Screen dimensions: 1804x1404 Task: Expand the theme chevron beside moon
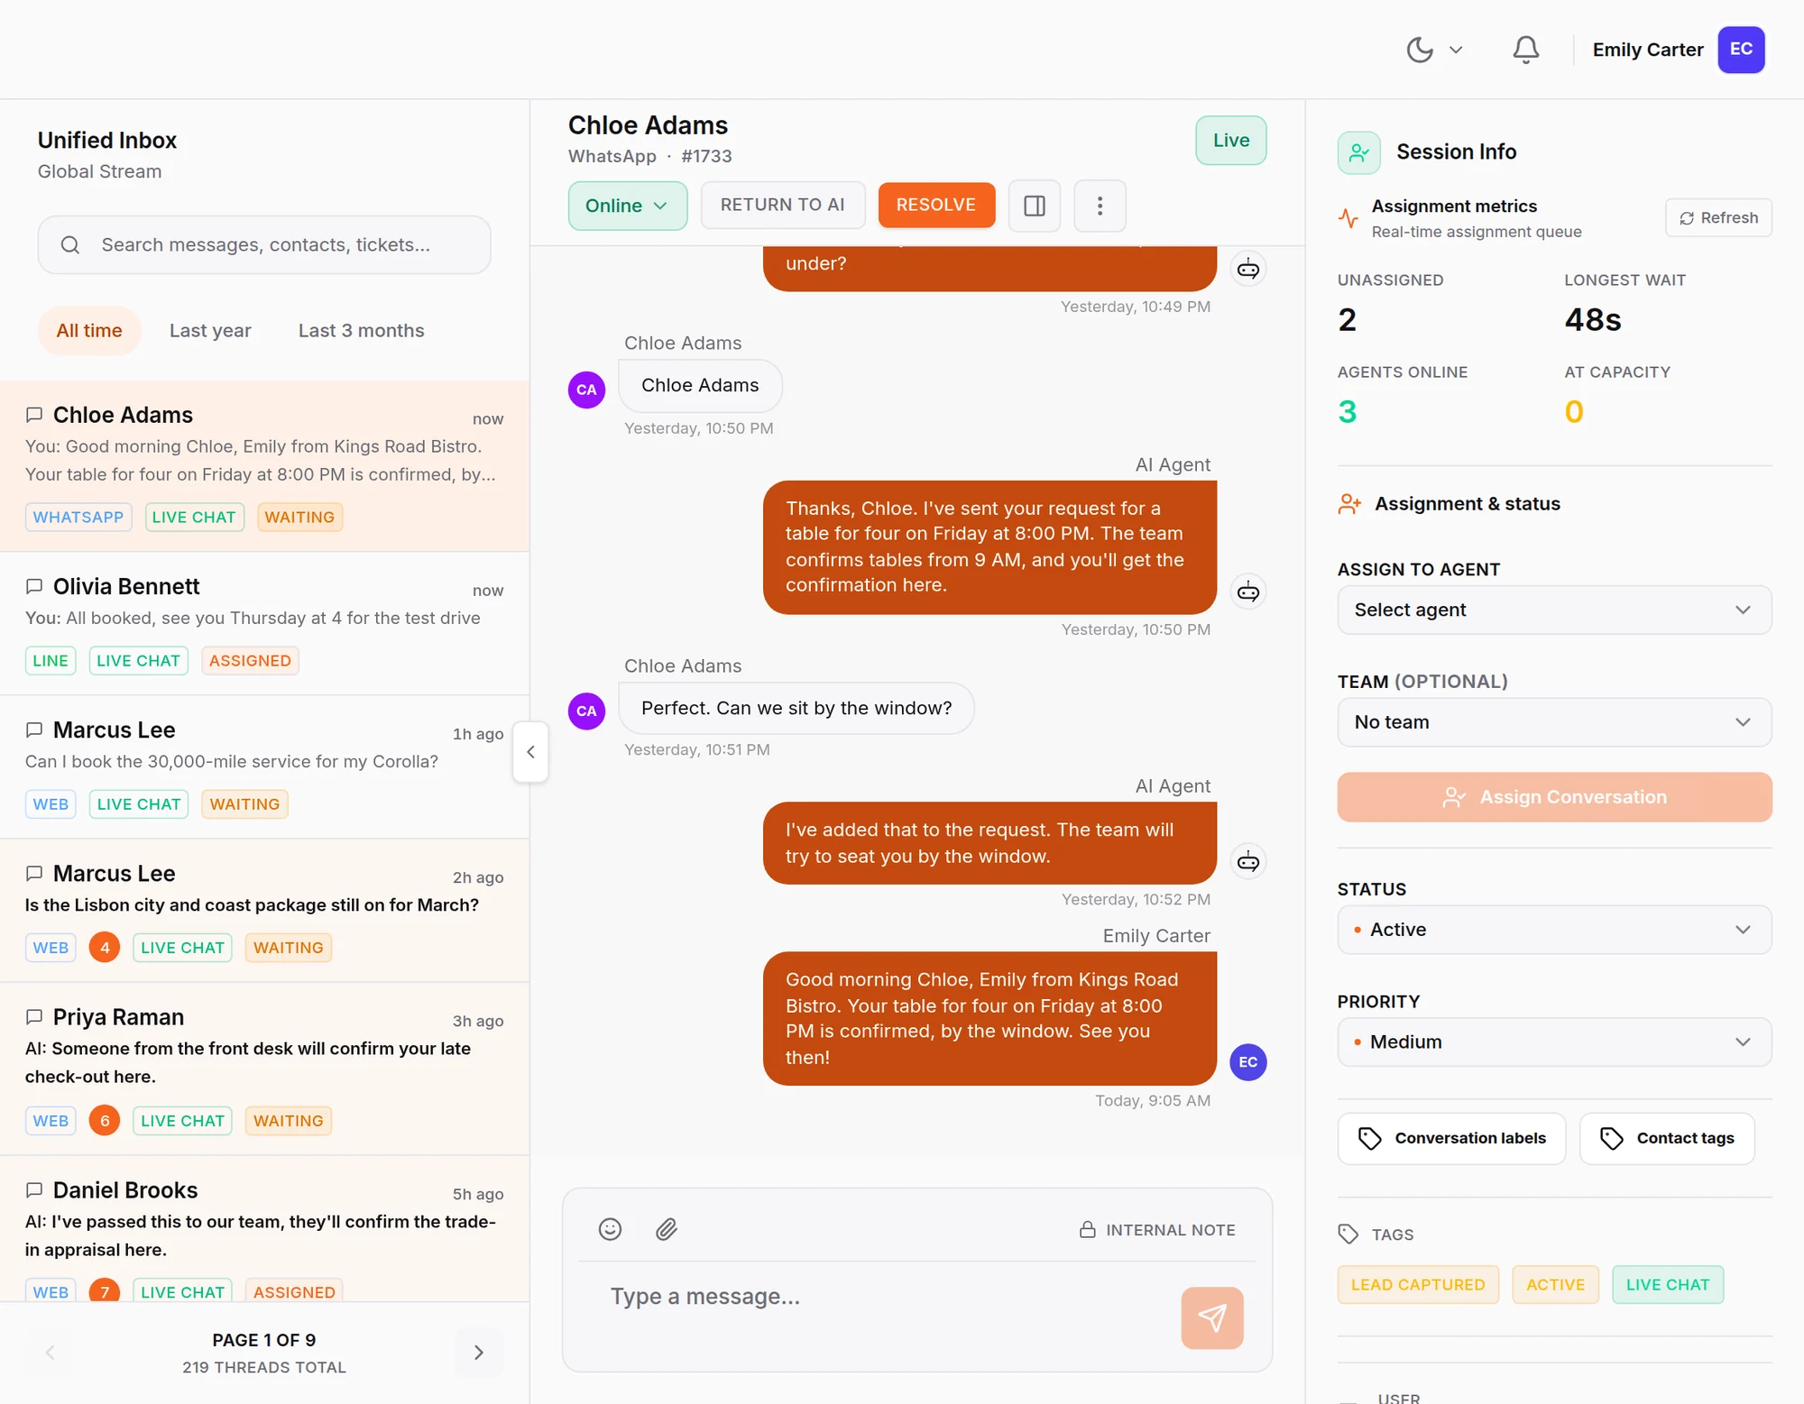(x=1456, y=50)
